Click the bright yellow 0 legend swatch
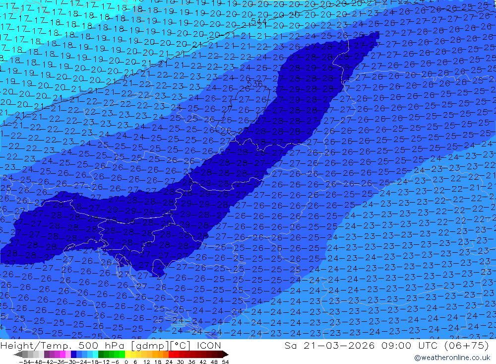Image resolution: width=496 pixels, height=364 pixels. click(128, 355)
